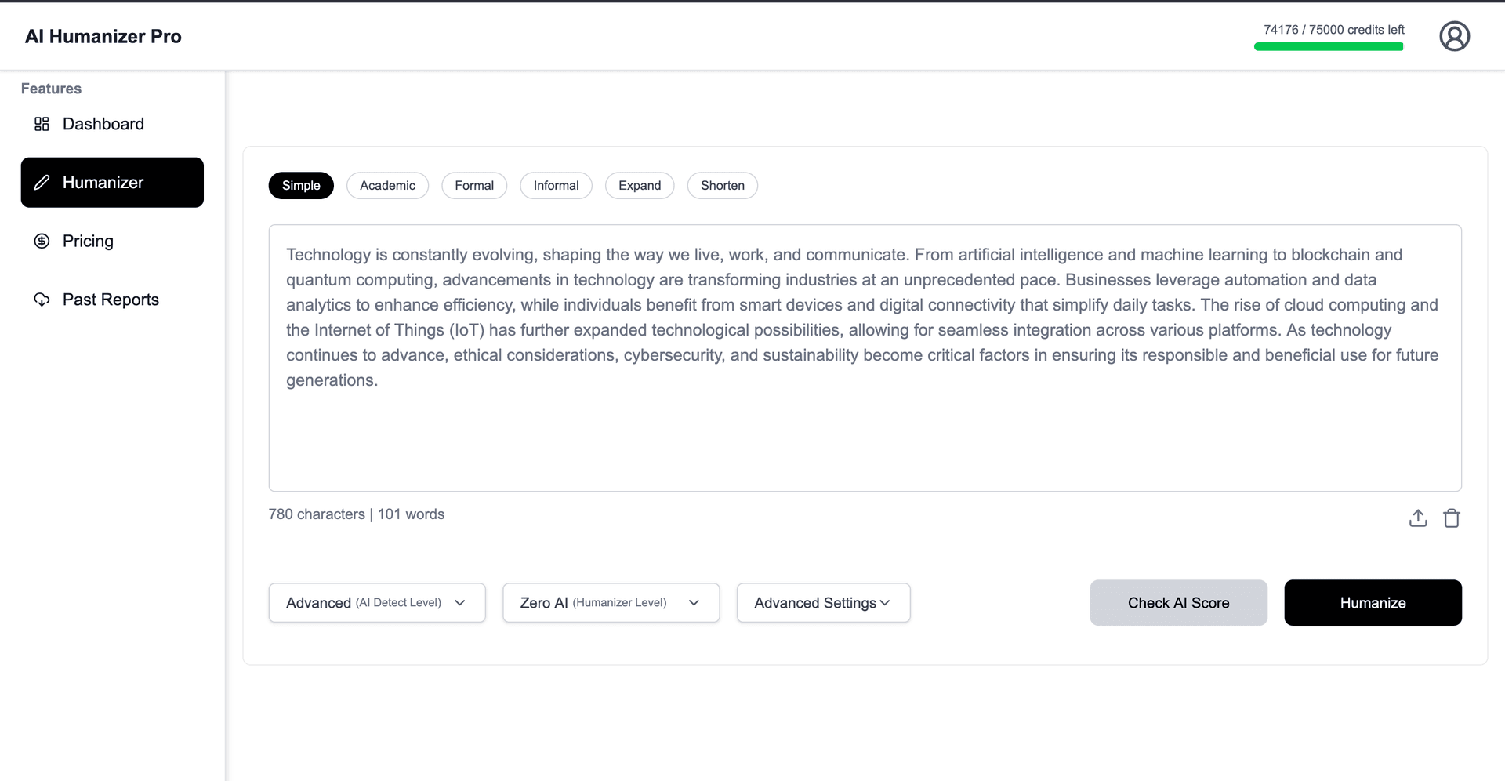Select the Dashboard grid icon

pyautogui.click(x=42, y=124)
